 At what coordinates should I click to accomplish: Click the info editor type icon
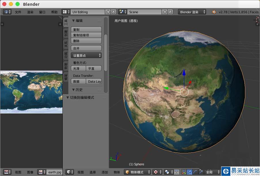(6, 12)
